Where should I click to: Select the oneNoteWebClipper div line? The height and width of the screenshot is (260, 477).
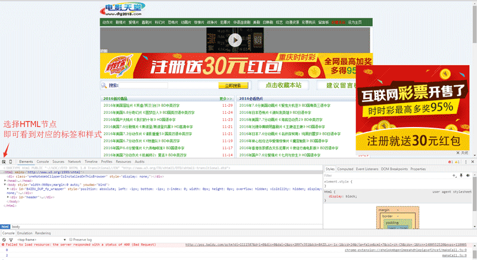tap(85, 177)
